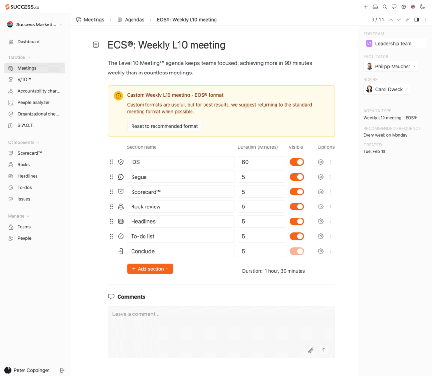Click the attachment paperclip icon
Screen dimensions: 432x376
point(311,350)
